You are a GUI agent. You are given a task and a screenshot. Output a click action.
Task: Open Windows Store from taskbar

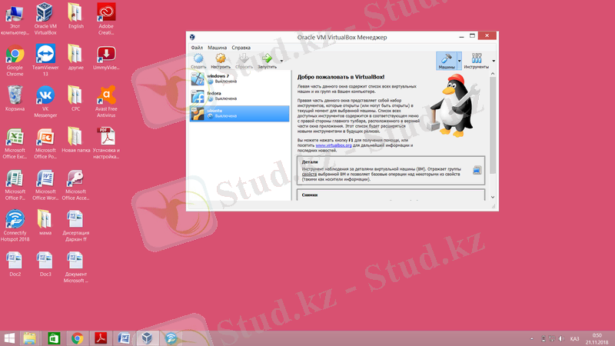click(x=54, y=338)
